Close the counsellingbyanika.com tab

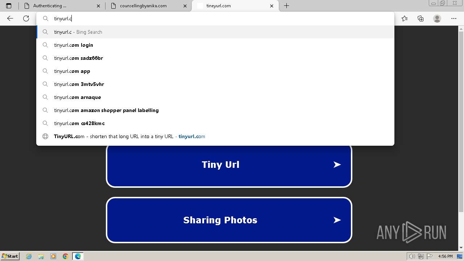[185, 6]
